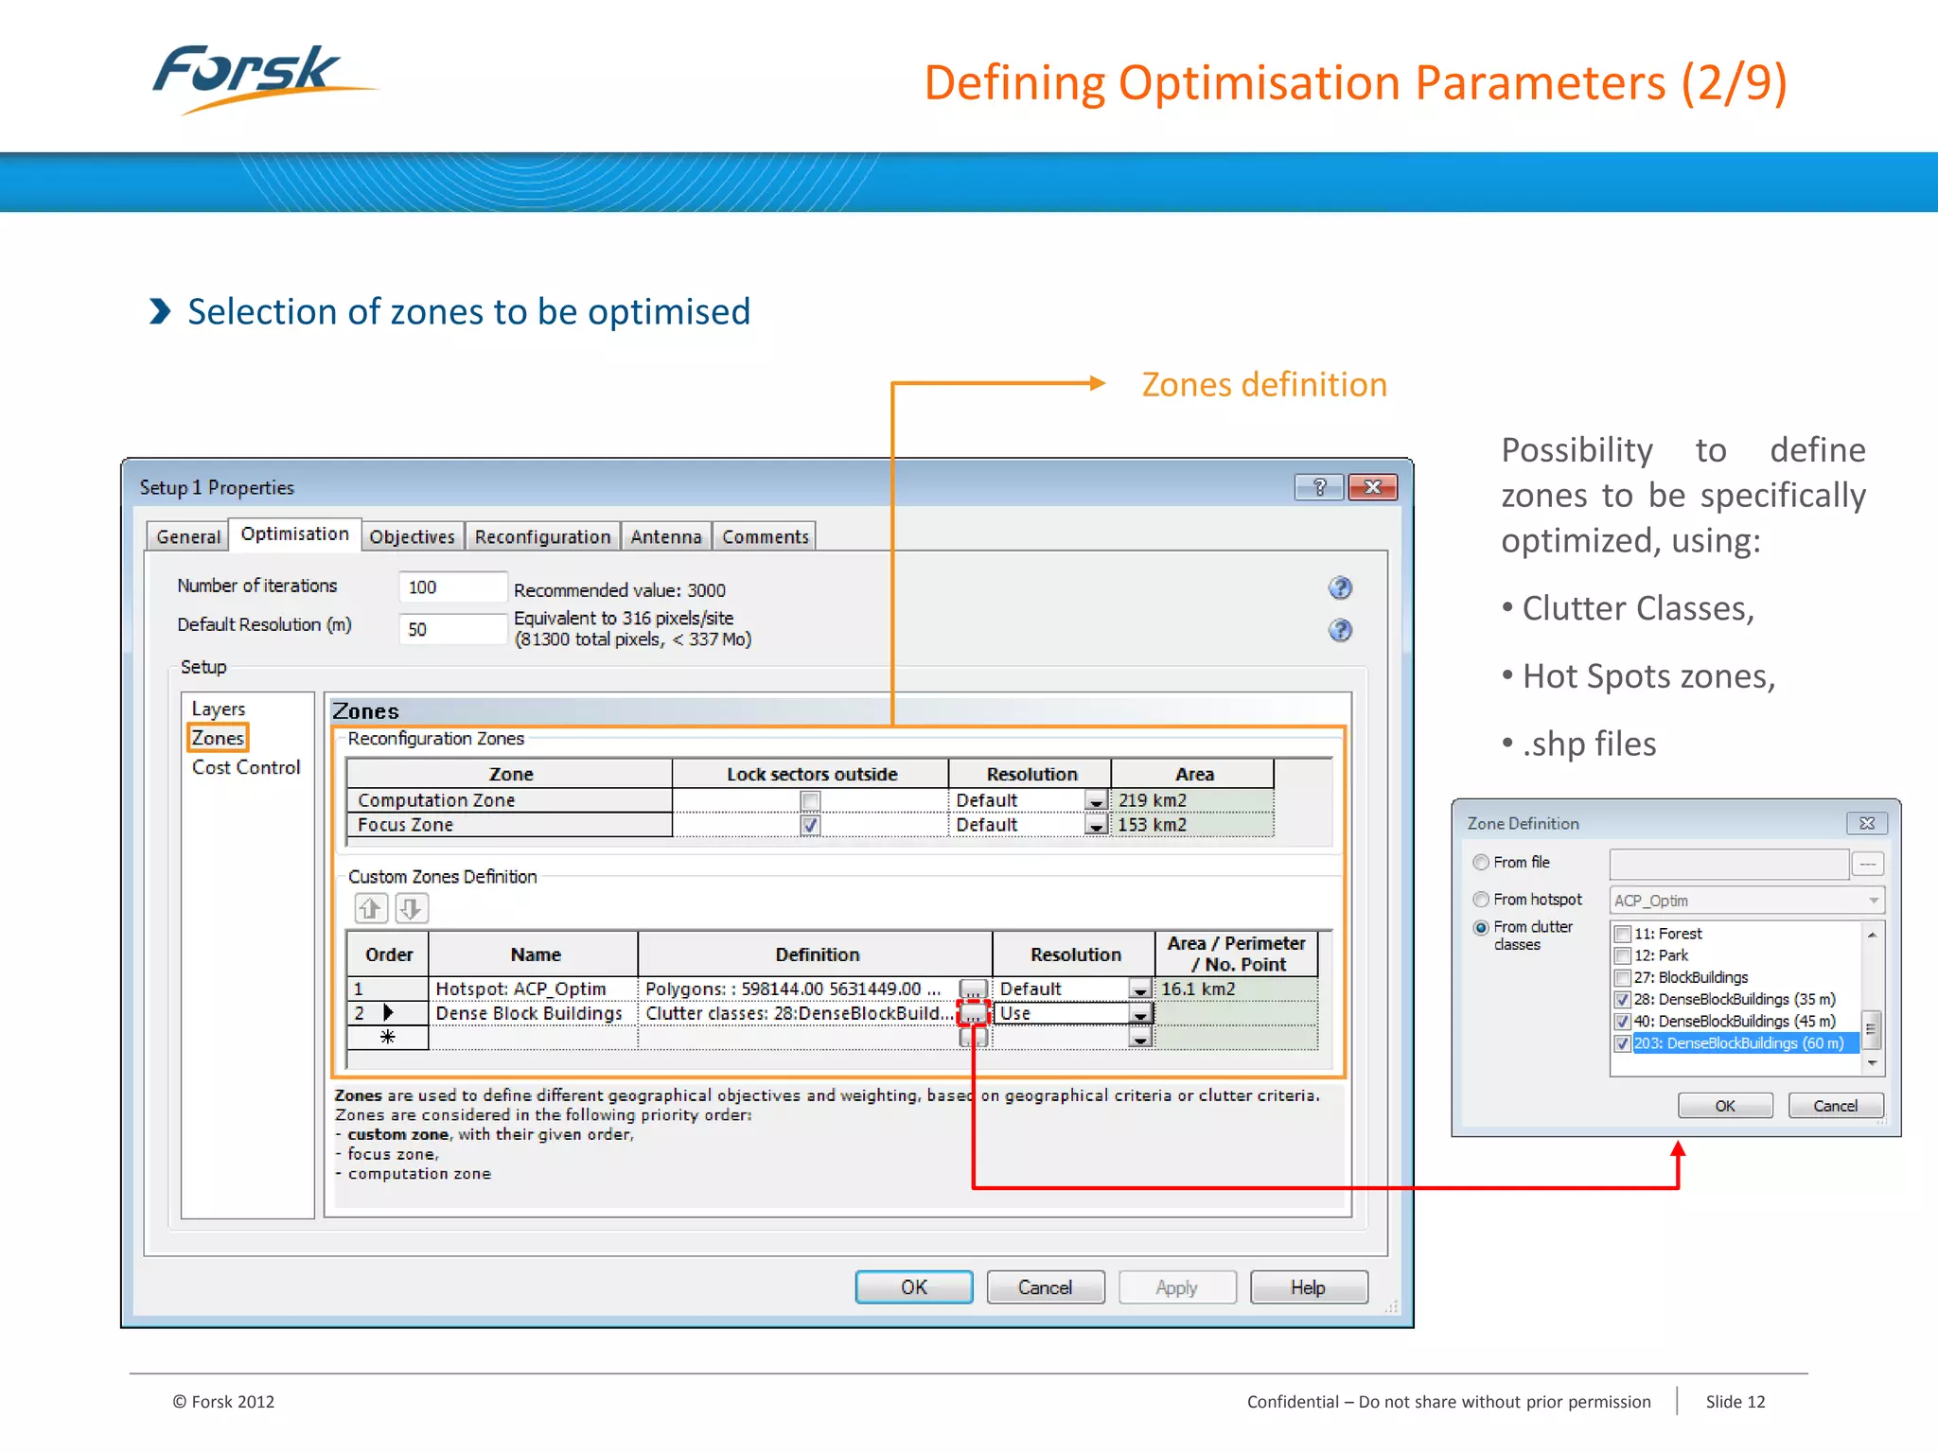Check the 27: BlockBuildings clutter class
Screen dimensions: 1938x1453
click(x=1623, y=978)
